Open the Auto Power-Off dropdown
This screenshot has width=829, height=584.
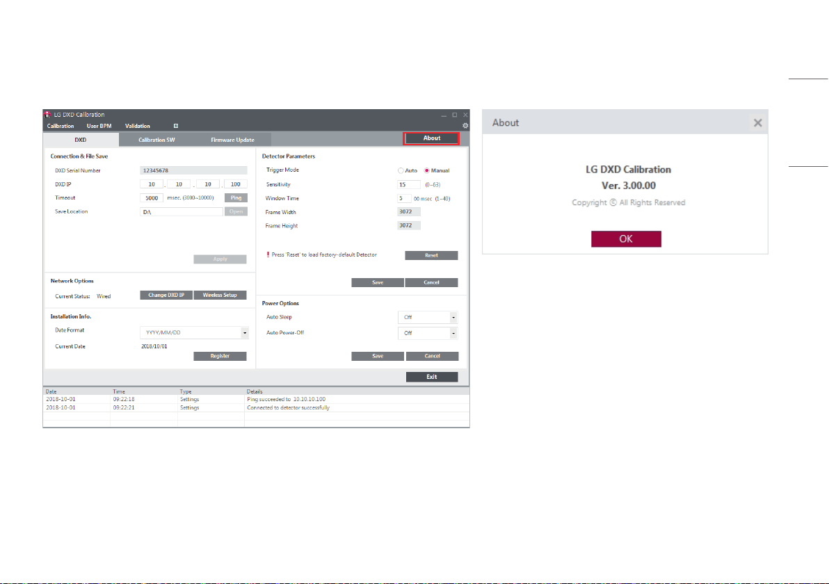coord(453,333)
